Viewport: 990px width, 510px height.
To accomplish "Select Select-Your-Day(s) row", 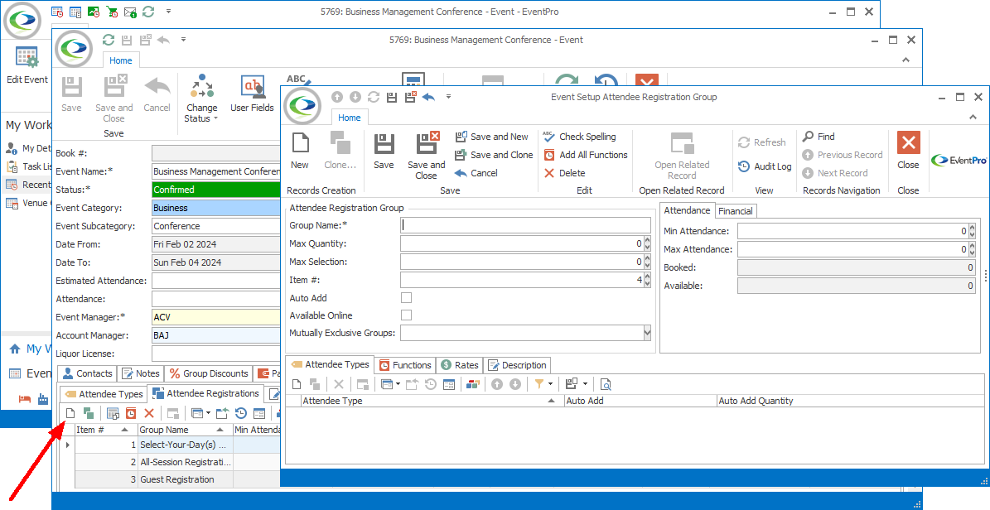I will (x=176, y=445).
